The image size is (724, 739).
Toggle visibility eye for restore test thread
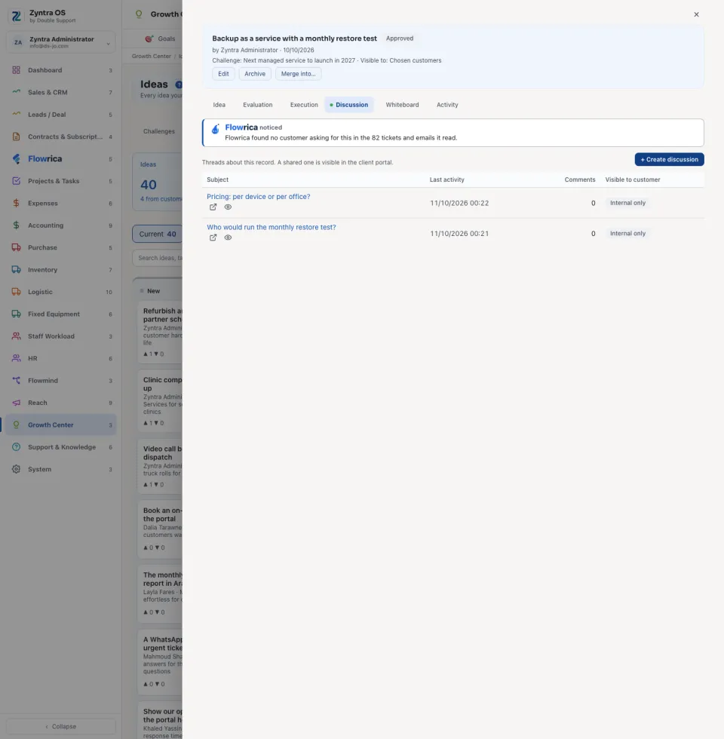coord(228,238)
